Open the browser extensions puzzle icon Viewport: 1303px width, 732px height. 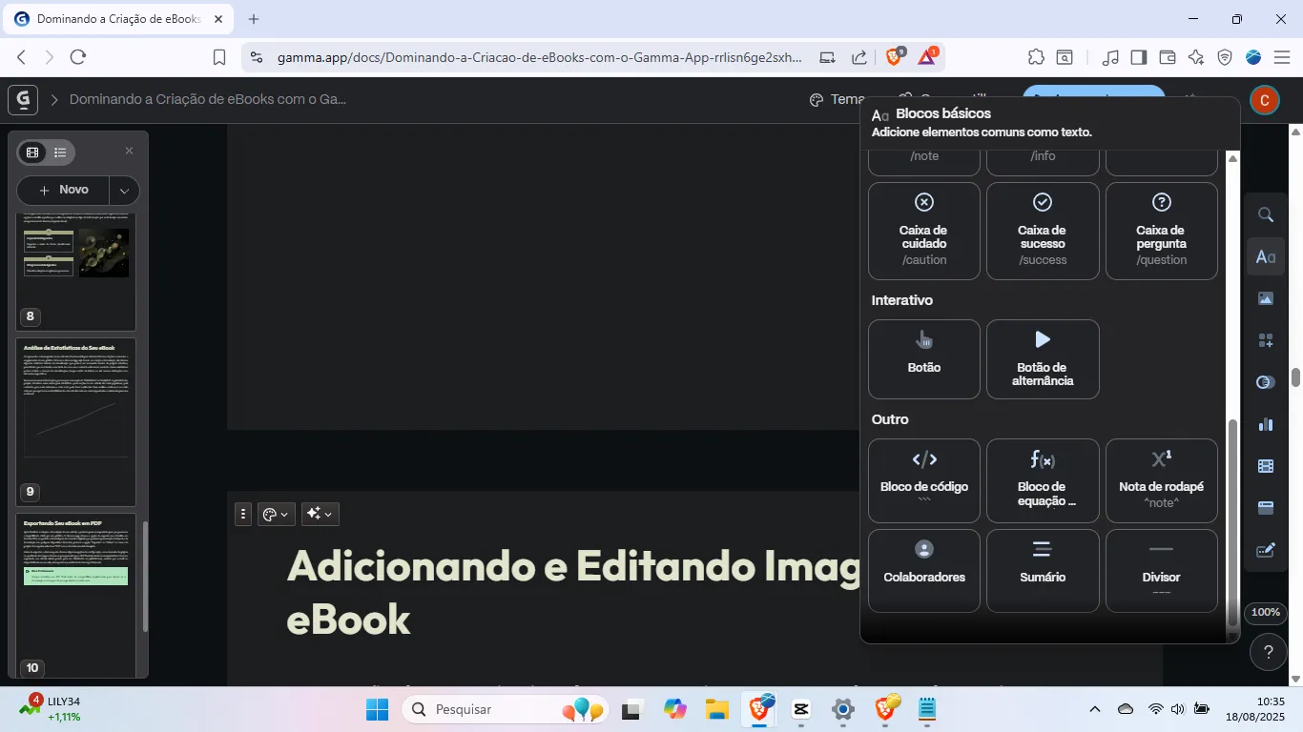(x=1036, y=57)
